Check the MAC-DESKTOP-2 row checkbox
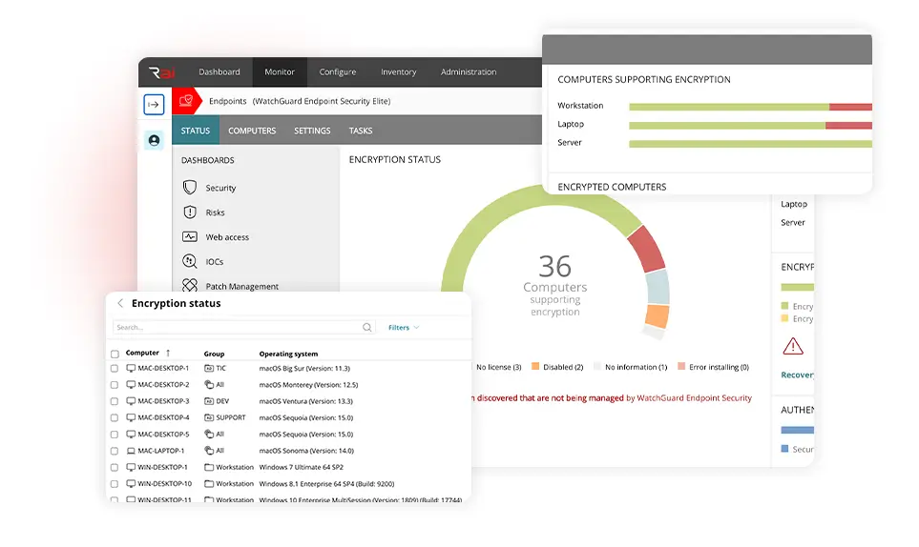Screen dimensions: 919x547 click(115, 385)
